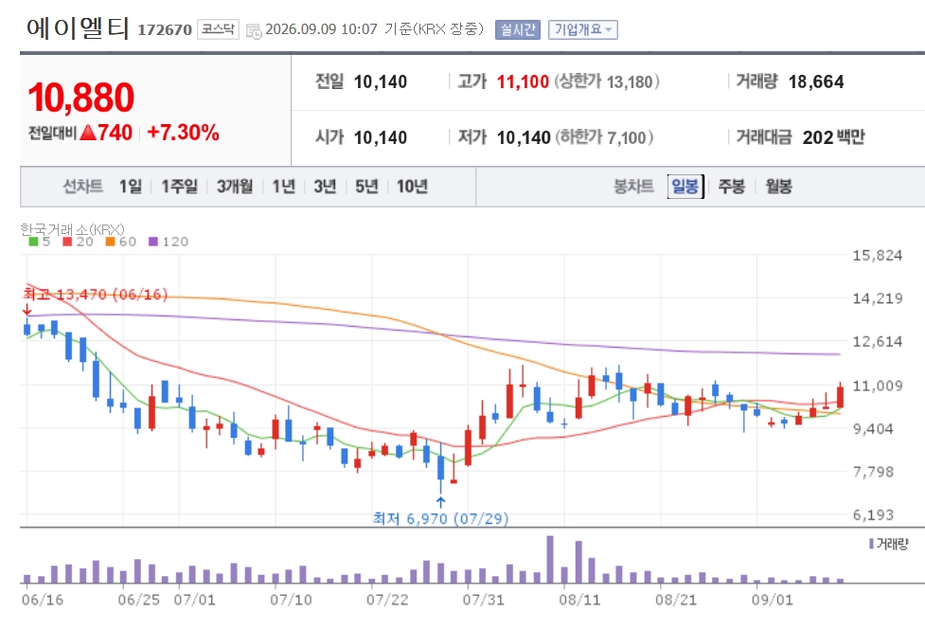The width and height of the screenshot is (925, 630).
Task: Click the red arrow at 최고 13,470 marker
Action: tap(27, 310)
